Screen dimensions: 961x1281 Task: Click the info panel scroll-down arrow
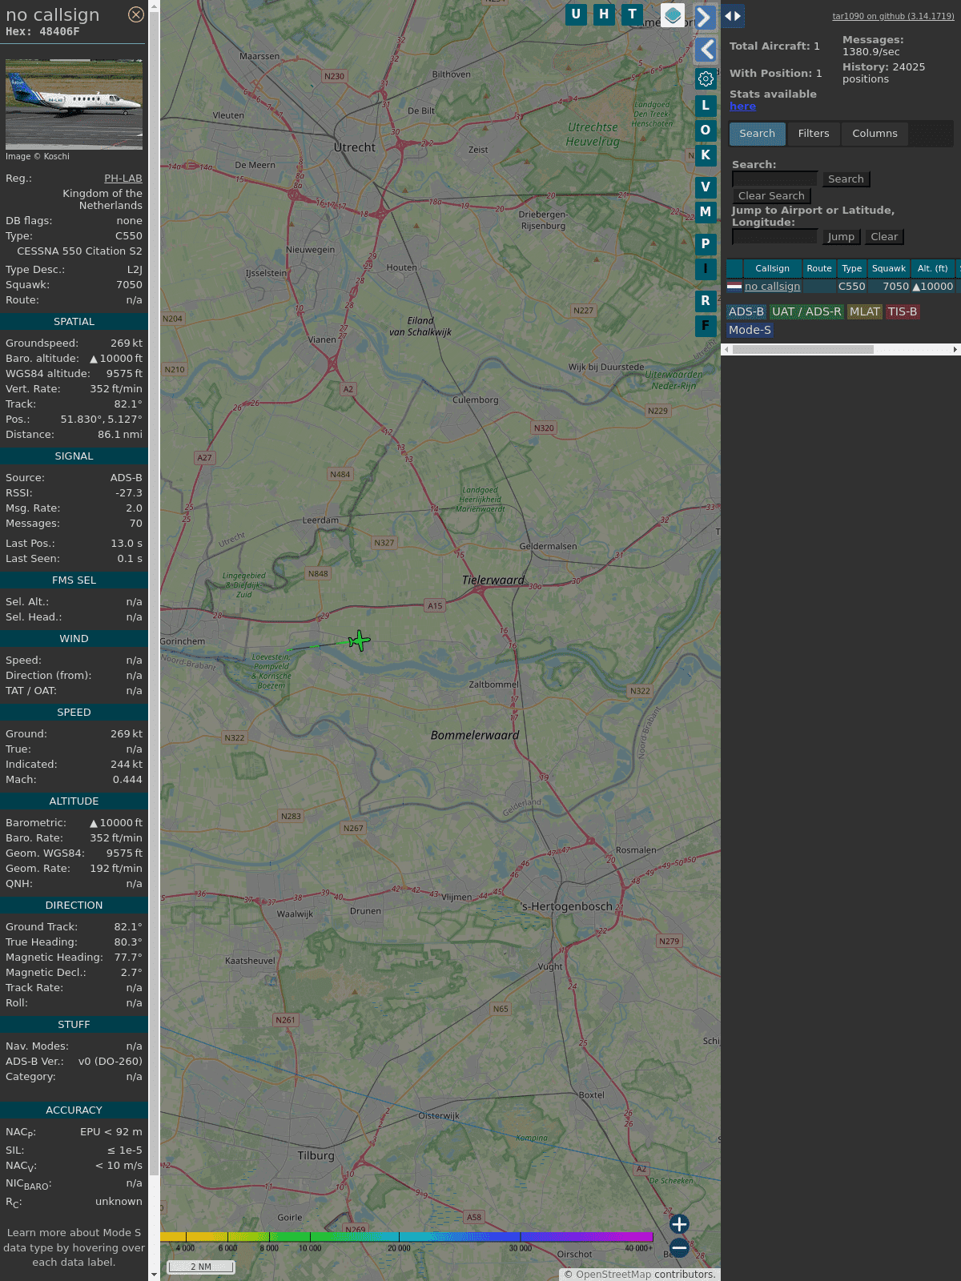coord(154,1275)
